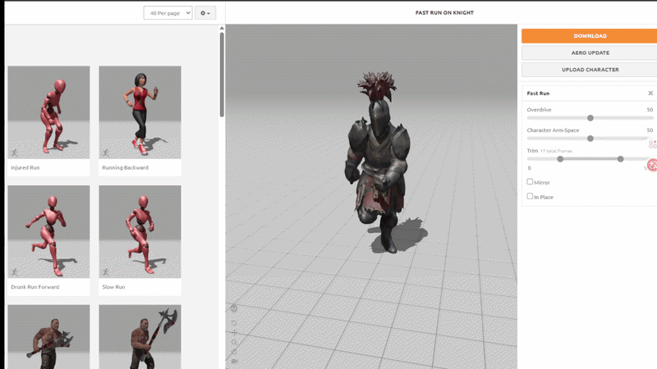The image size is (657, 369).
Task: Click the Trim slider right handle
Action: coord(621,159)
